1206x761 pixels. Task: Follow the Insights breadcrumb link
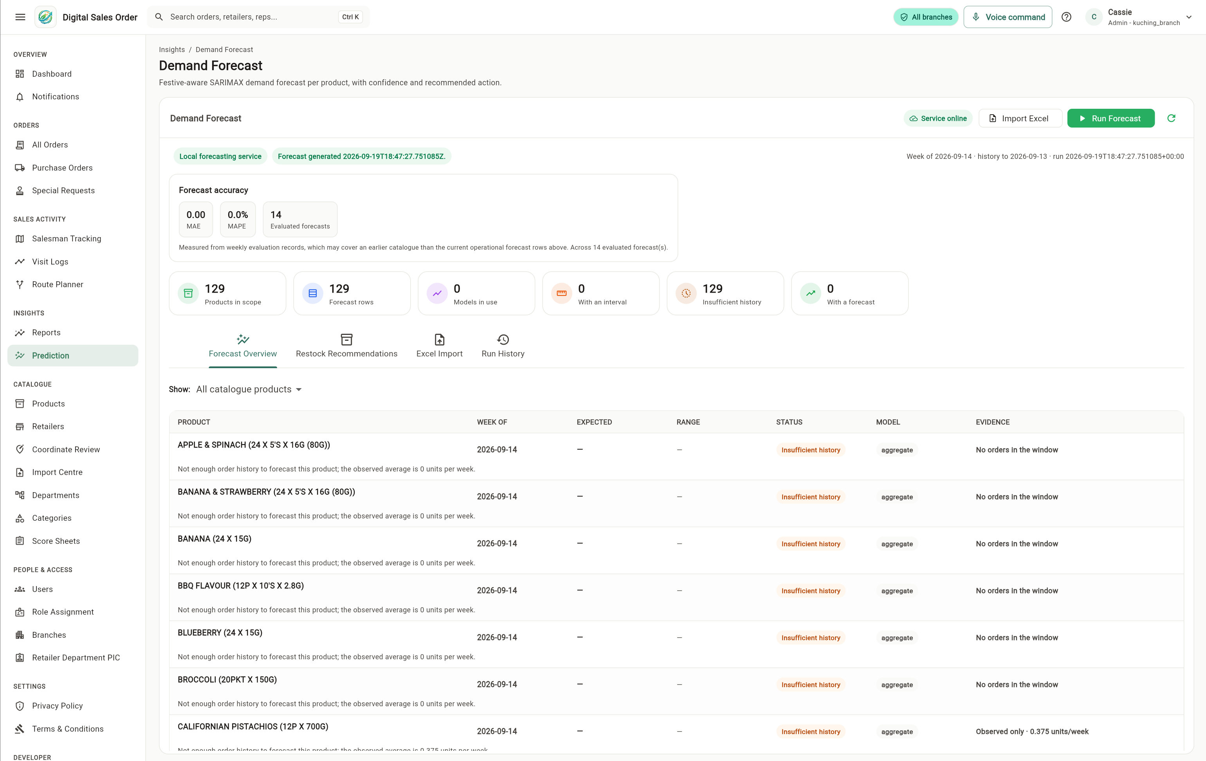[172, 50]
